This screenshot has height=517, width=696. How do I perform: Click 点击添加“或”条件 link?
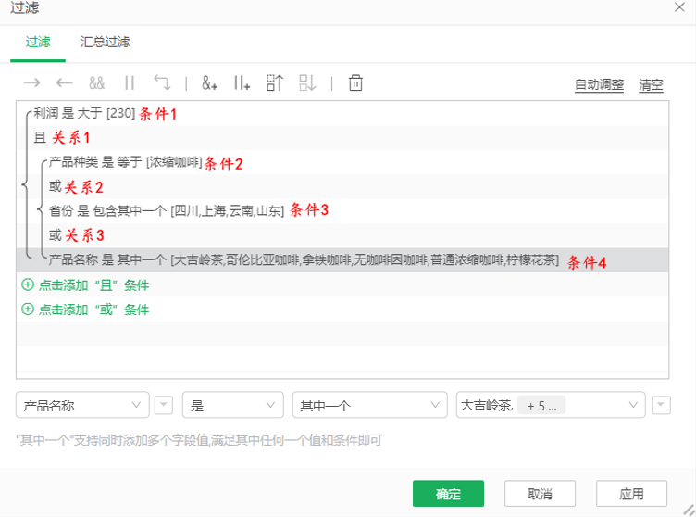coord(93,309)
